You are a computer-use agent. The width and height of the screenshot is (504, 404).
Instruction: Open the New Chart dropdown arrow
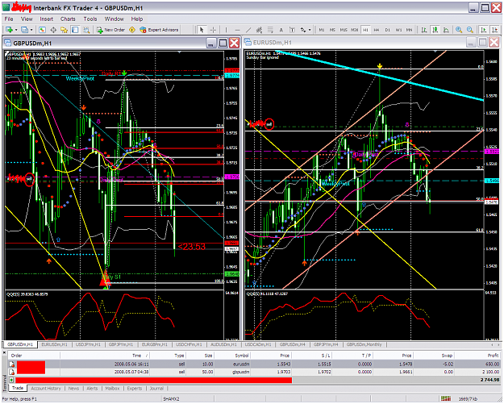pyautogui.click(x=16, y=30)
